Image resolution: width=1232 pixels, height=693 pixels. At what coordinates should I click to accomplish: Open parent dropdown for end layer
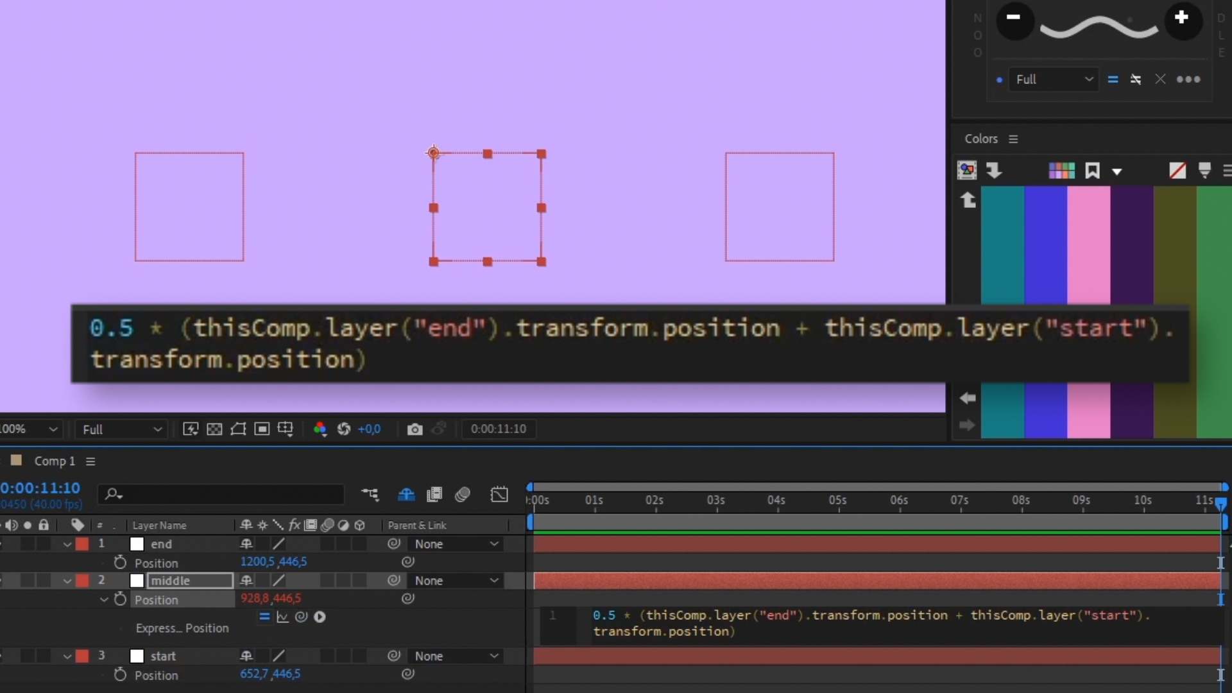coord(456,543)
